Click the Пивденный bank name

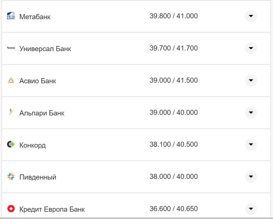(x=38, y=177)
